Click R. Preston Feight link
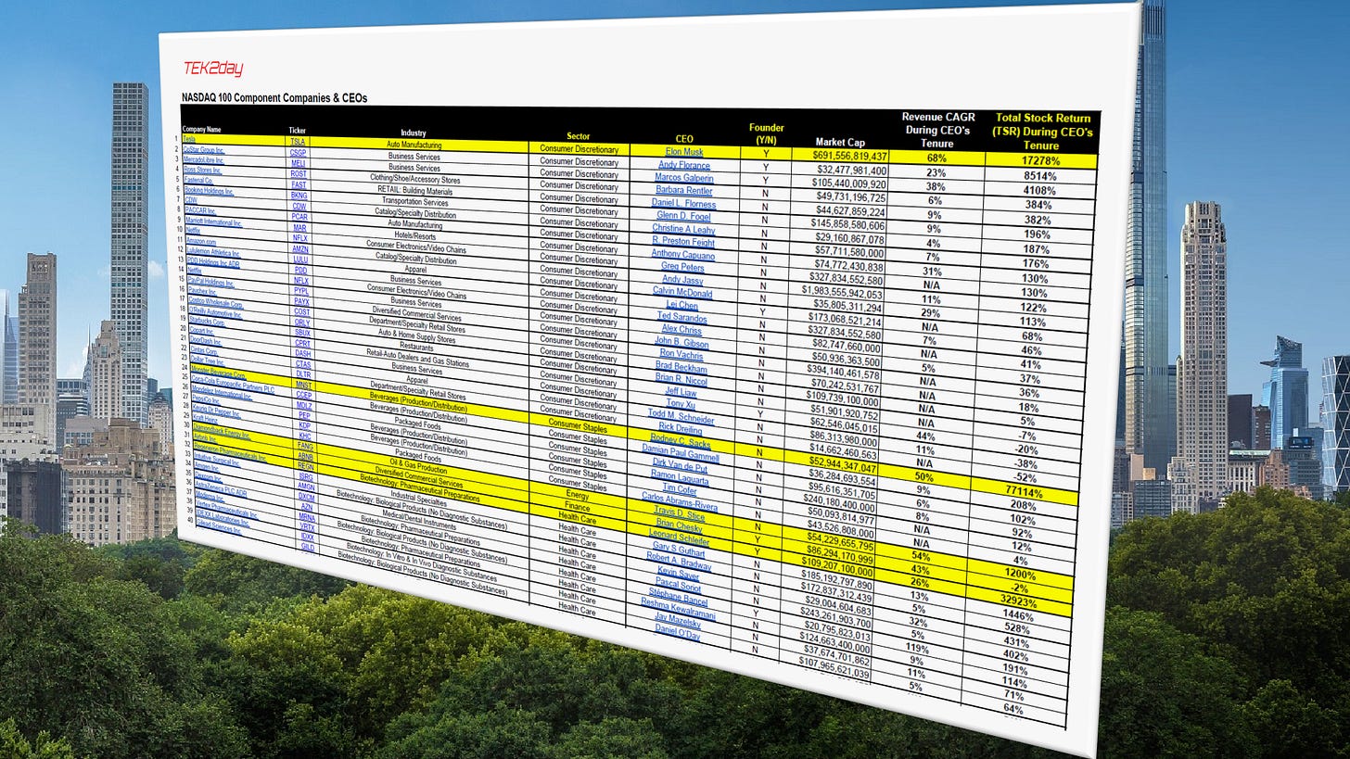This screenshot has height=759, width=1350. click(683, 241)
